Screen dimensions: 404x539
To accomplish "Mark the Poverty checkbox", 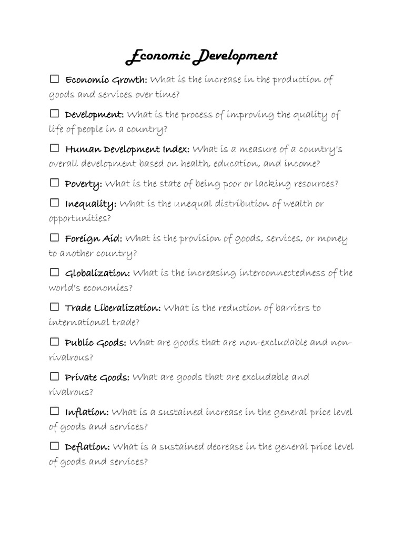I will tap(54, 183).
